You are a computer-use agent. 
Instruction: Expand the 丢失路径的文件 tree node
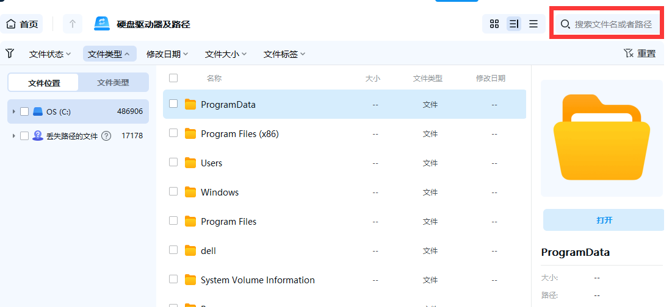tap(13, 136)
